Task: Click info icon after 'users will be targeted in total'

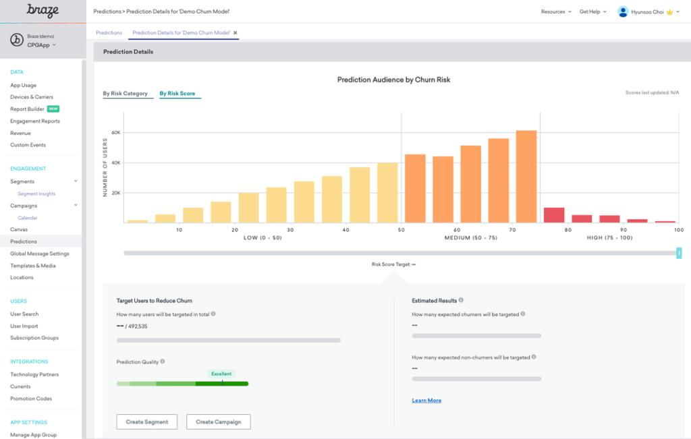Action: coord(213,314)
